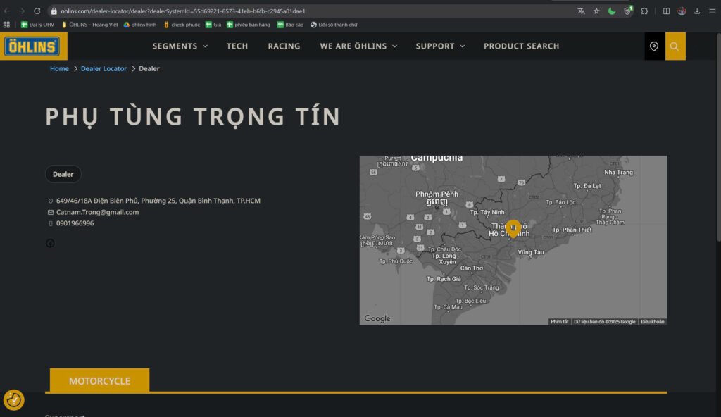
Task: Click the browser translate page icon
Action: tap(581, 11)
